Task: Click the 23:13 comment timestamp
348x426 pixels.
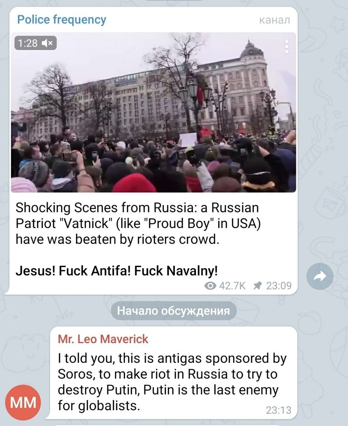Action: (x=278, y=410)
